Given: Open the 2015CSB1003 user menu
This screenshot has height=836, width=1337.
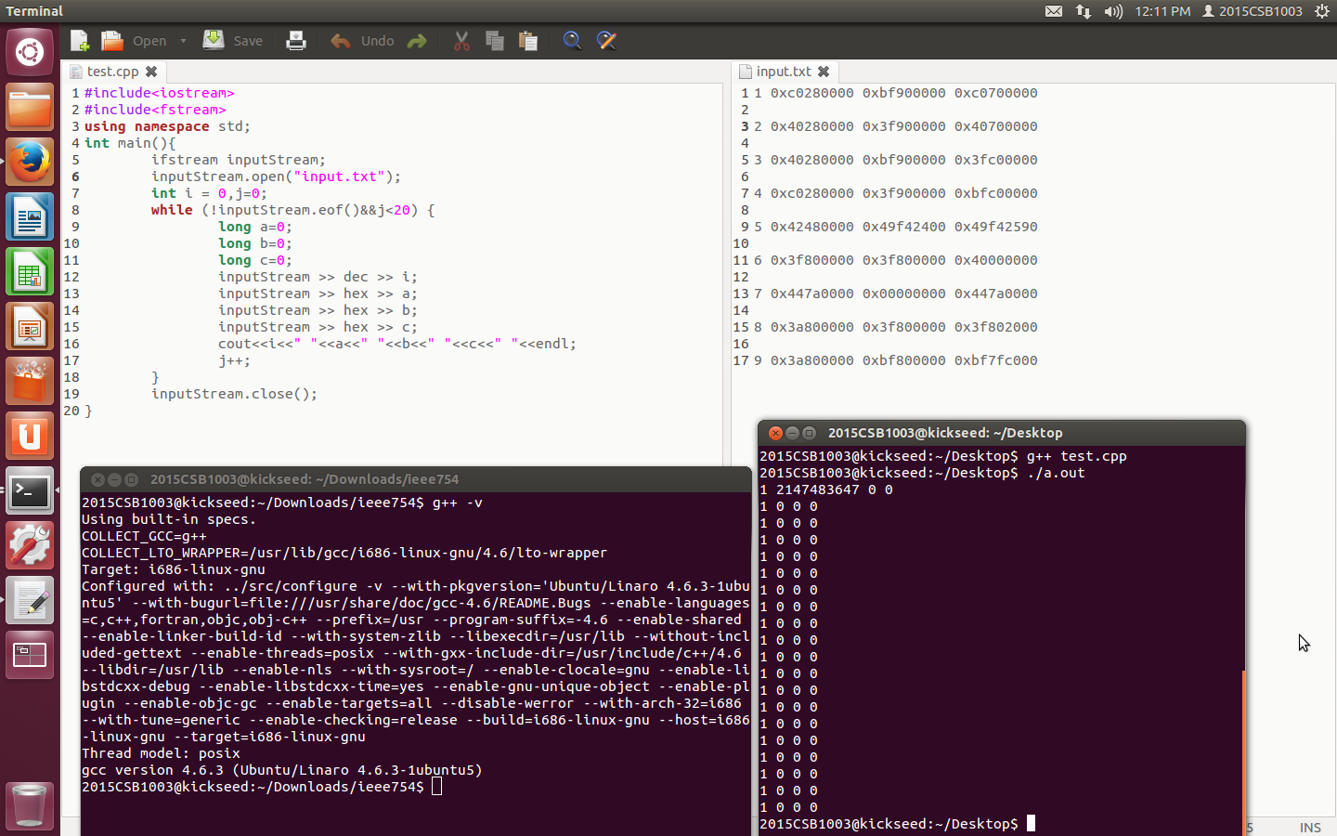Looking at the screenshot, I should click(1253, 11).
